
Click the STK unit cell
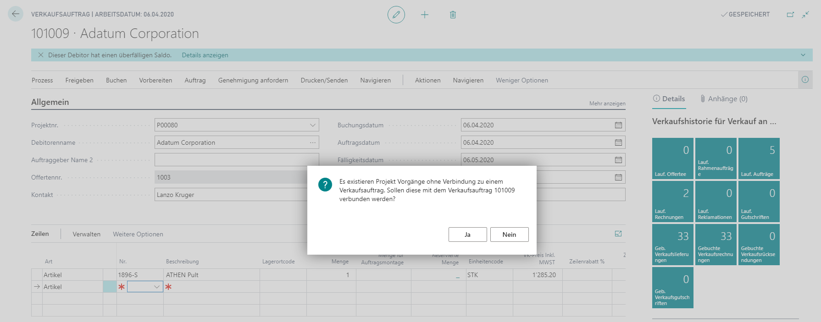(489, 275)
